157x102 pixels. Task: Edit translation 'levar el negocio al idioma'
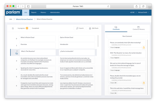(x=77, y=69)
